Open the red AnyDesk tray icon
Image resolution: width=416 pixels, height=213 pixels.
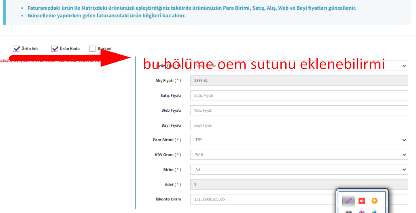(x=361, y=200)
